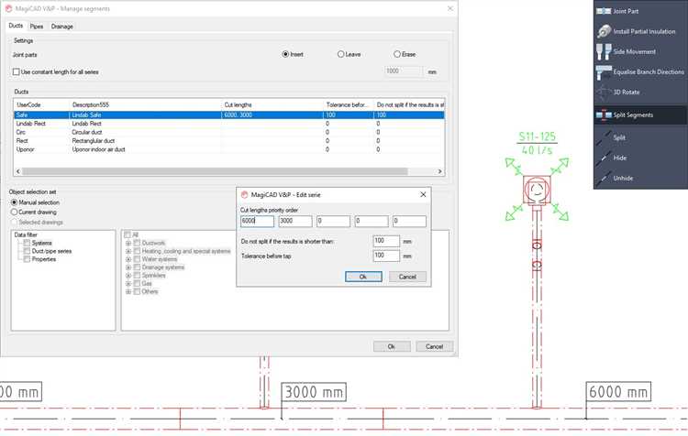Choose the Equalise Branch Directions tool
This screenshot has width=688, height=436.
pos(604,72)
